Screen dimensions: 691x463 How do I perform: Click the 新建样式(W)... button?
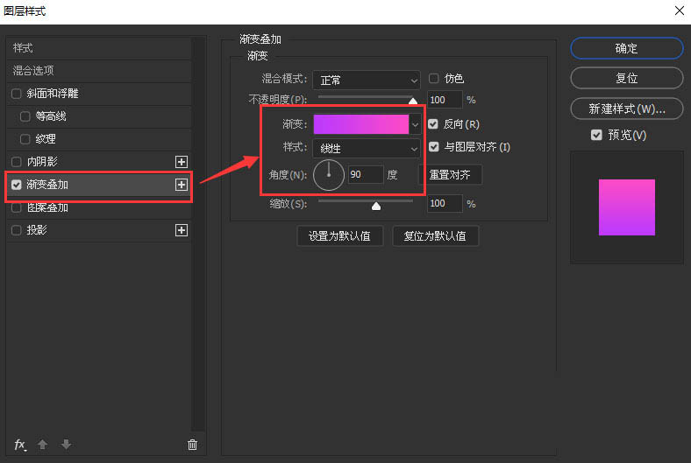[x=627, y=109]
